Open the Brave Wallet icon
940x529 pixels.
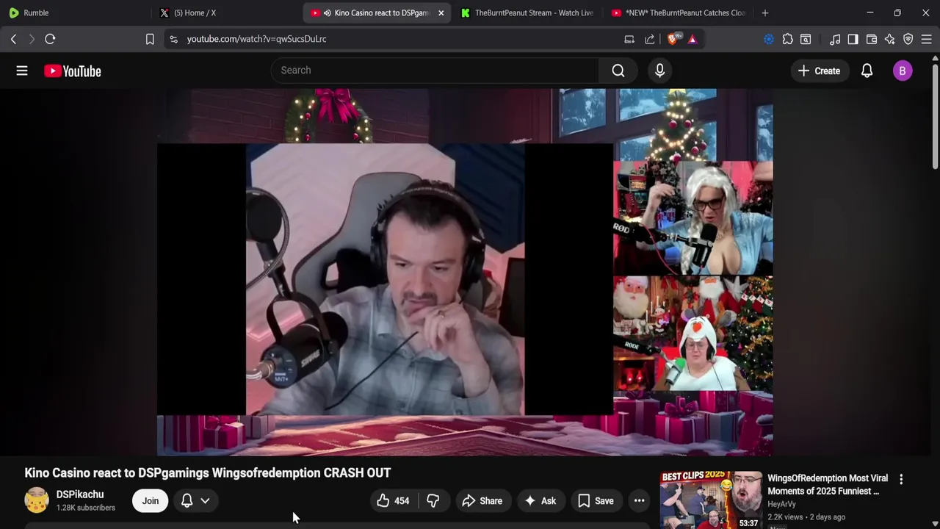coord(872,39)
